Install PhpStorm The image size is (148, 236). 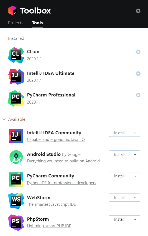click(119, 219)
